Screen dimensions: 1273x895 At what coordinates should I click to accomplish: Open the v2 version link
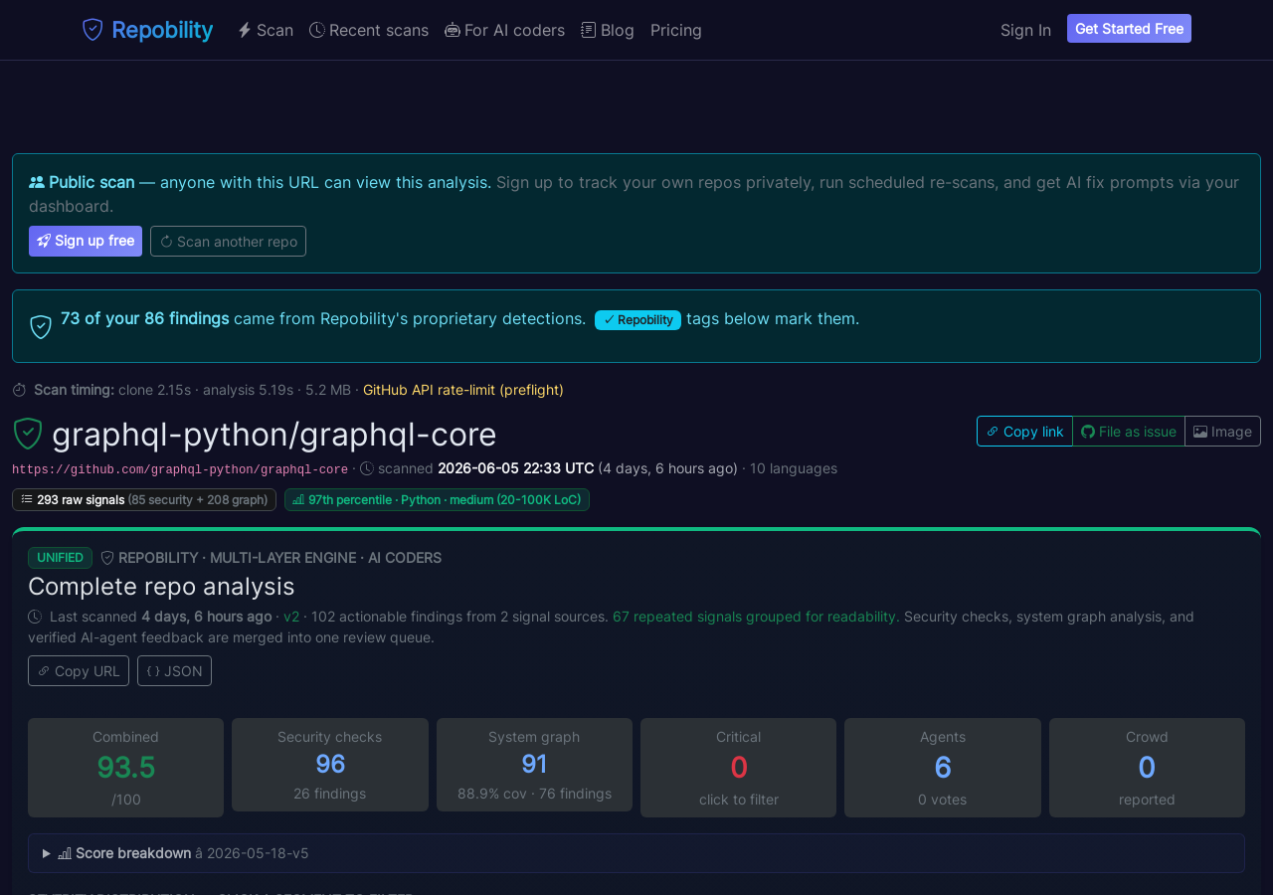291,617
